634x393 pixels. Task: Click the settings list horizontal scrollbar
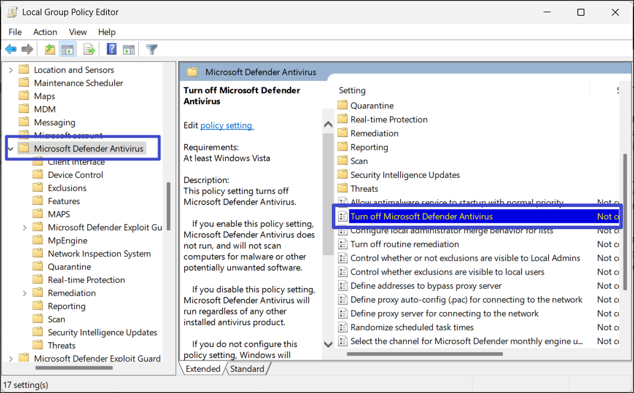(425, 354)
